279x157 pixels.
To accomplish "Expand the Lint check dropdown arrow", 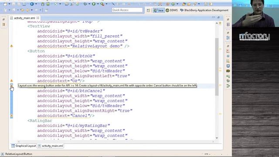I will click(x=60, y=4).
